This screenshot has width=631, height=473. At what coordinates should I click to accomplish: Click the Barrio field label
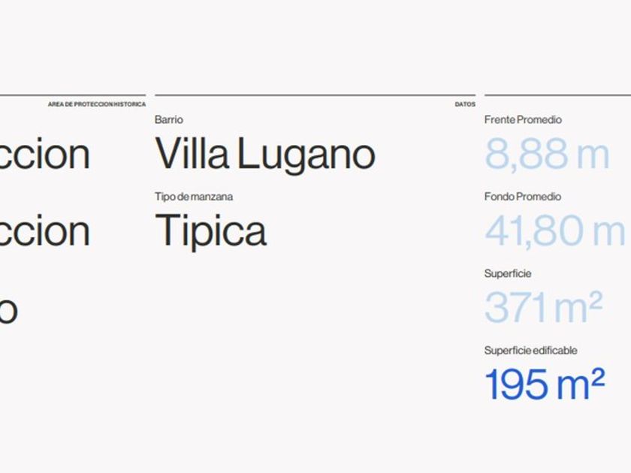(169, 119)
